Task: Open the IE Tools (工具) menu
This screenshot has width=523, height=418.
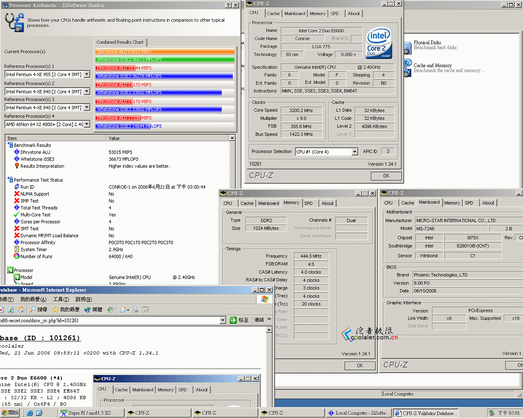Action: click(x=60, y=299)
